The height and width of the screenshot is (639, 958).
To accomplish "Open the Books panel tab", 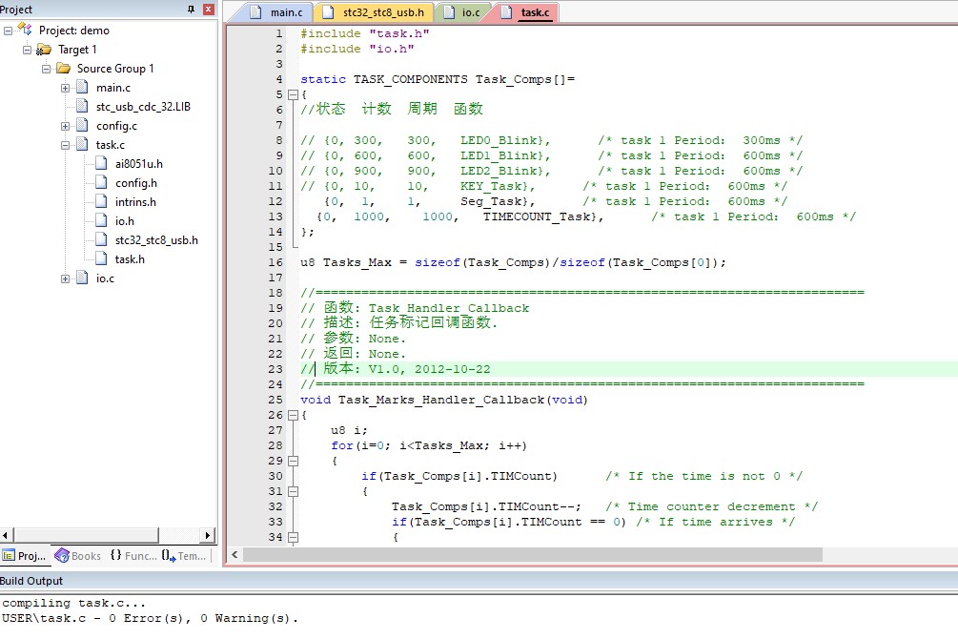I will pyautogui.click(x=77, y=555).
